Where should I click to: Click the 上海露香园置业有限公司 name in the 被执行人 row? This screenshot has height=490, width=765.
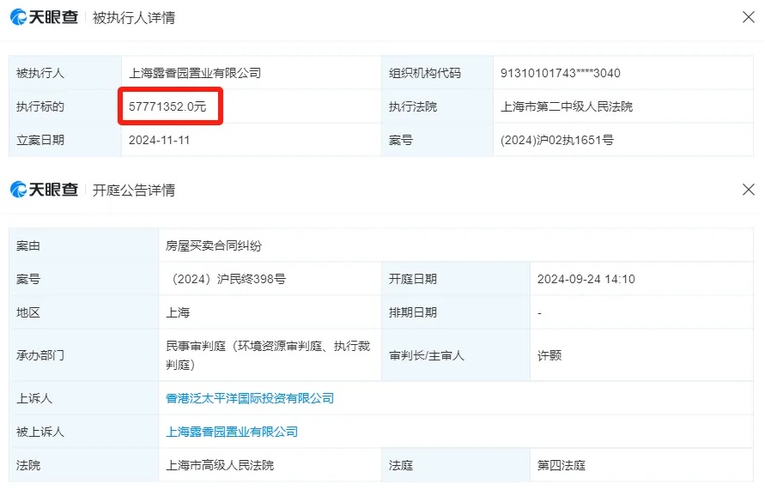tap(194, 73)
